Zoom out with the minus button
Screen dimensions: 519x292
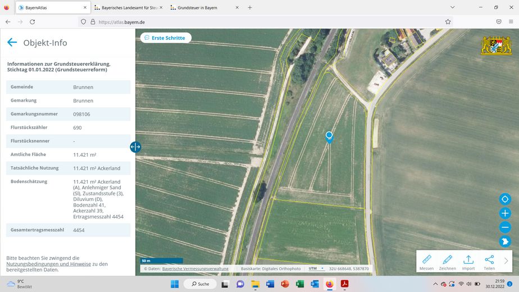505,227
